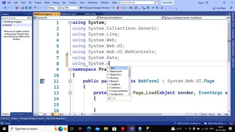Image resolution: width=235 pixels, height=132 pixels.
Task: Open the Build menu
Action: click(47, 3)
